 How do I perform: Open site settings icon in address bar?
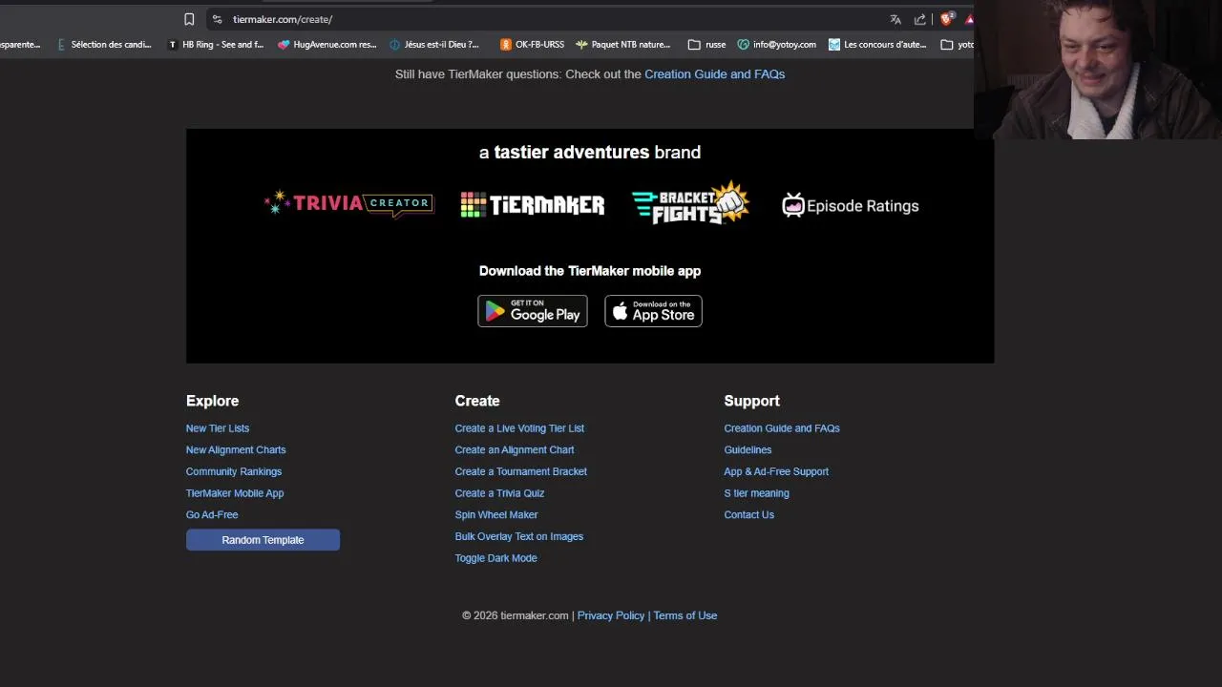218,19
